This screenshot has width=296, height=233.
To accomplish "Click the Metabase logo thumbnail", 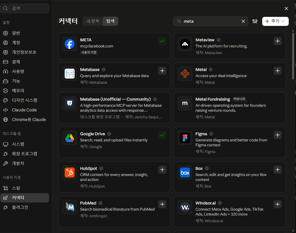I will point(70,74).
